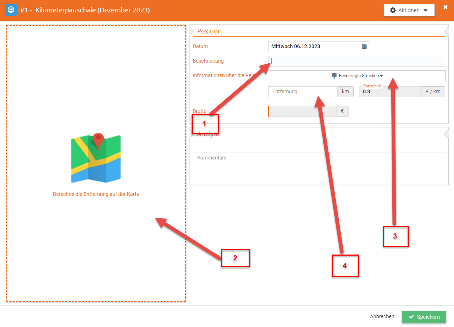
Task: Click the € / km unit label
Action: pos(433,92)
